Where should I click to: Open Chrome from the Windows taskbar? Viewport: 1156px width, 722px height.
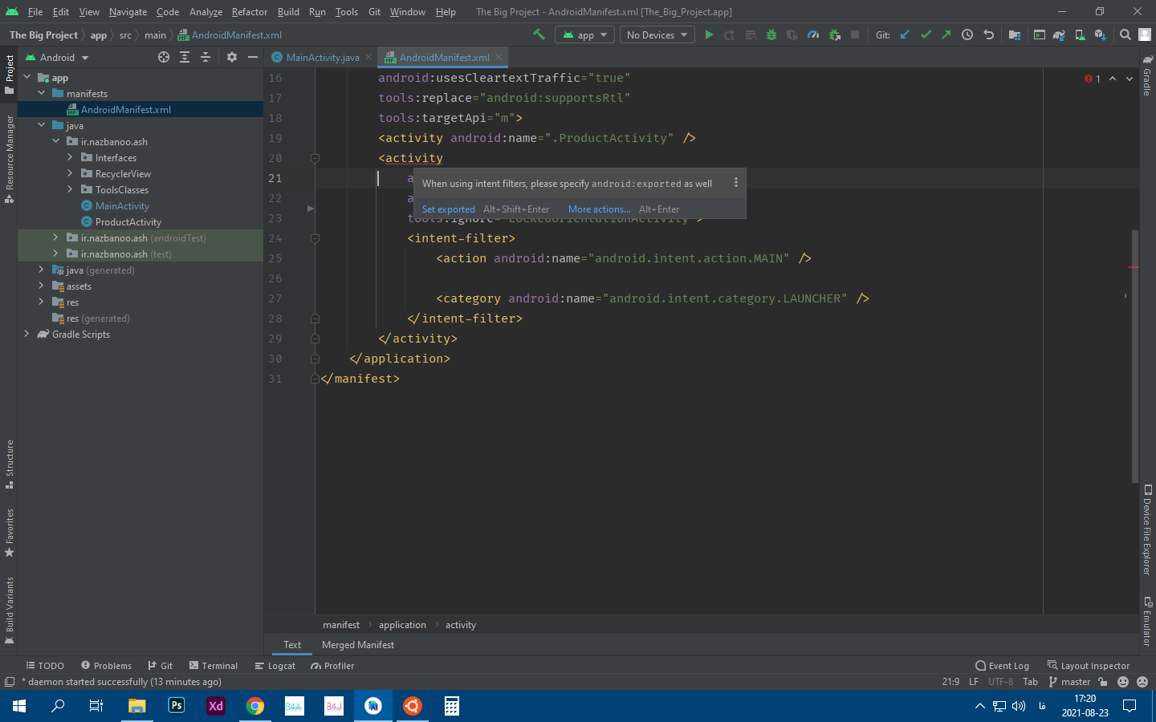click(255, 706)
